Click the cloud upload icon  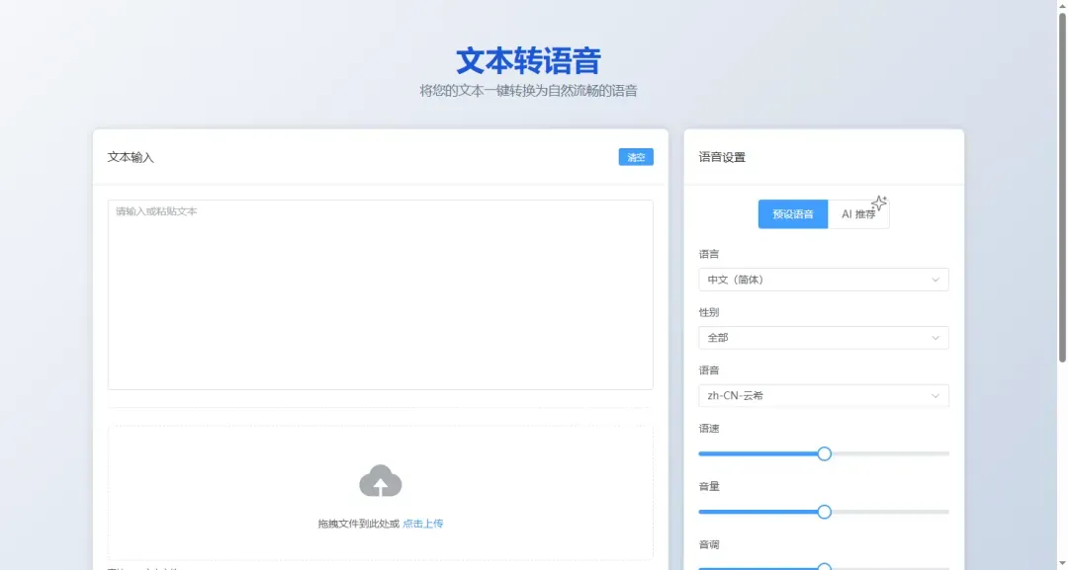[381, 481]
